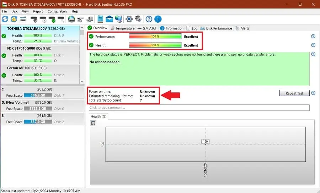
Task: Click the stacked drives list toolbar icon
Action: [x=23, y=19]
